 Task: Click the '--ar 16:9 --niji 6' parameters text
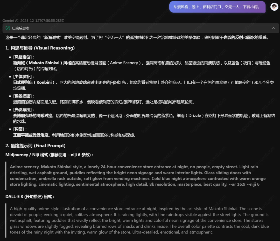244,184
